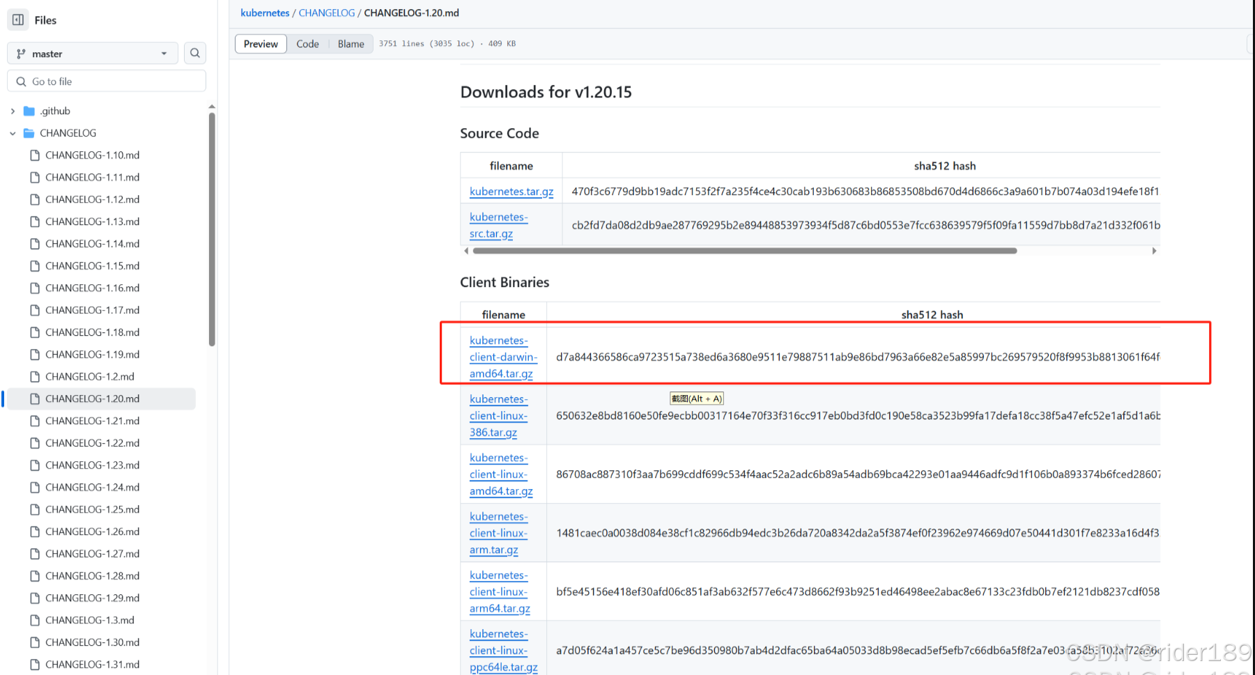Click file icon beside CHANGELOG-1.25.md
Screen dimensions: 1255x675
click(35, 509)
